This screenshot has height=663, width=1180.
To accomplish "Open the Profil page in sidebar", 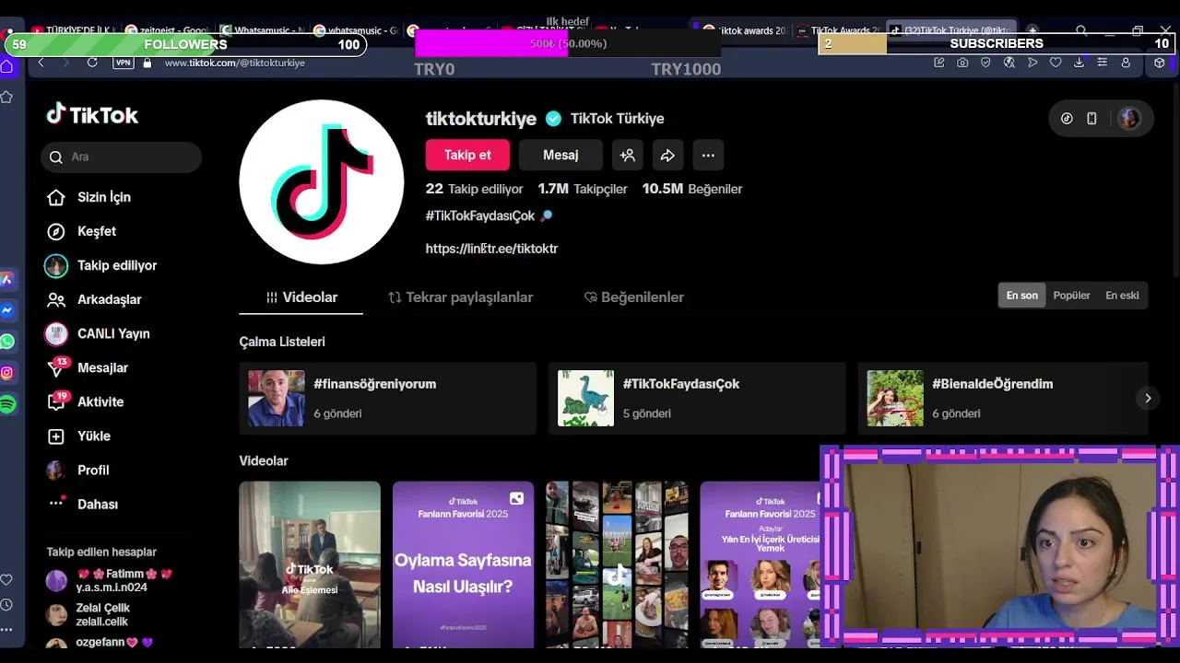I will pos(77,470).
